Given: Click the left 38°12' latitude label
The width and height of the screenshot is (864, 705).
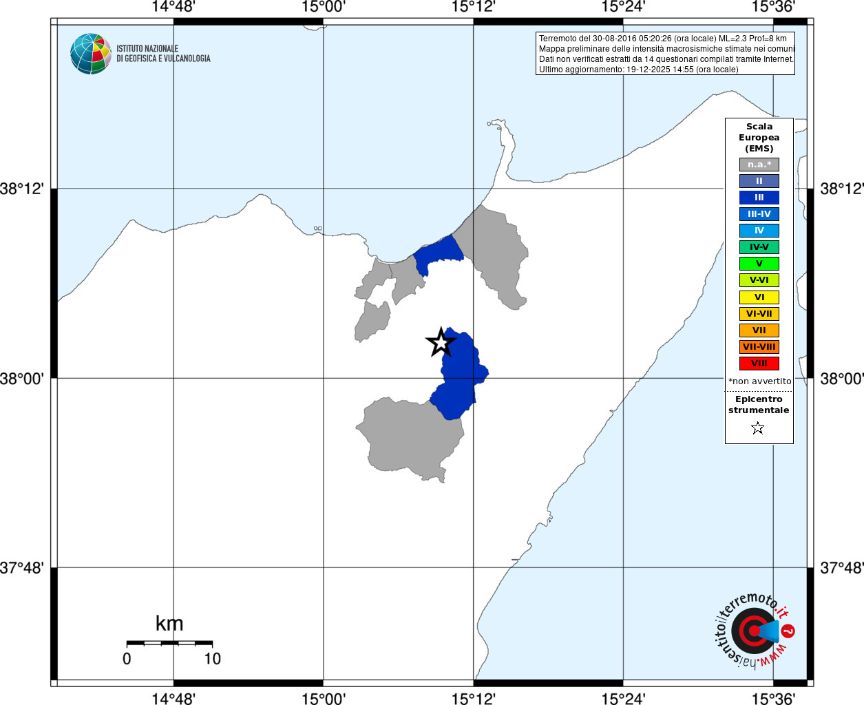Looking at the screenshot, I should coord(21,189).
